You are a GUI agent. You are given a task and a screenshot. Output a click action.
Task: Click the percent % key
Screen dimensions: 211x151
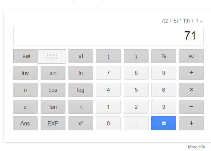(164, 56)
